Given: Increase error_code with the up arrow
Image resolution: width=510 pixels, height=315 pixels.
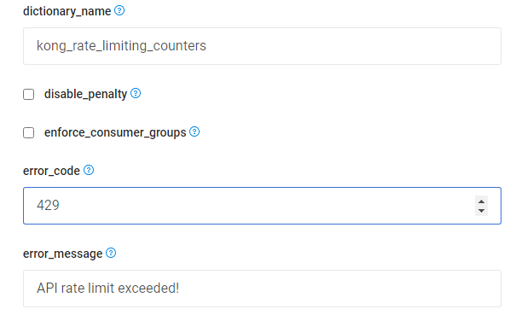Looking at the screenshot, I should pos(481,201).
